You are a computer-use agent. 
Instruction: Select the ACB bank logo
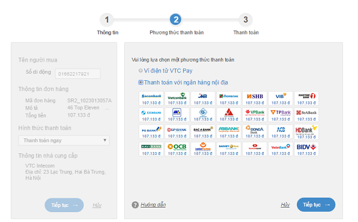pos(281,131)
